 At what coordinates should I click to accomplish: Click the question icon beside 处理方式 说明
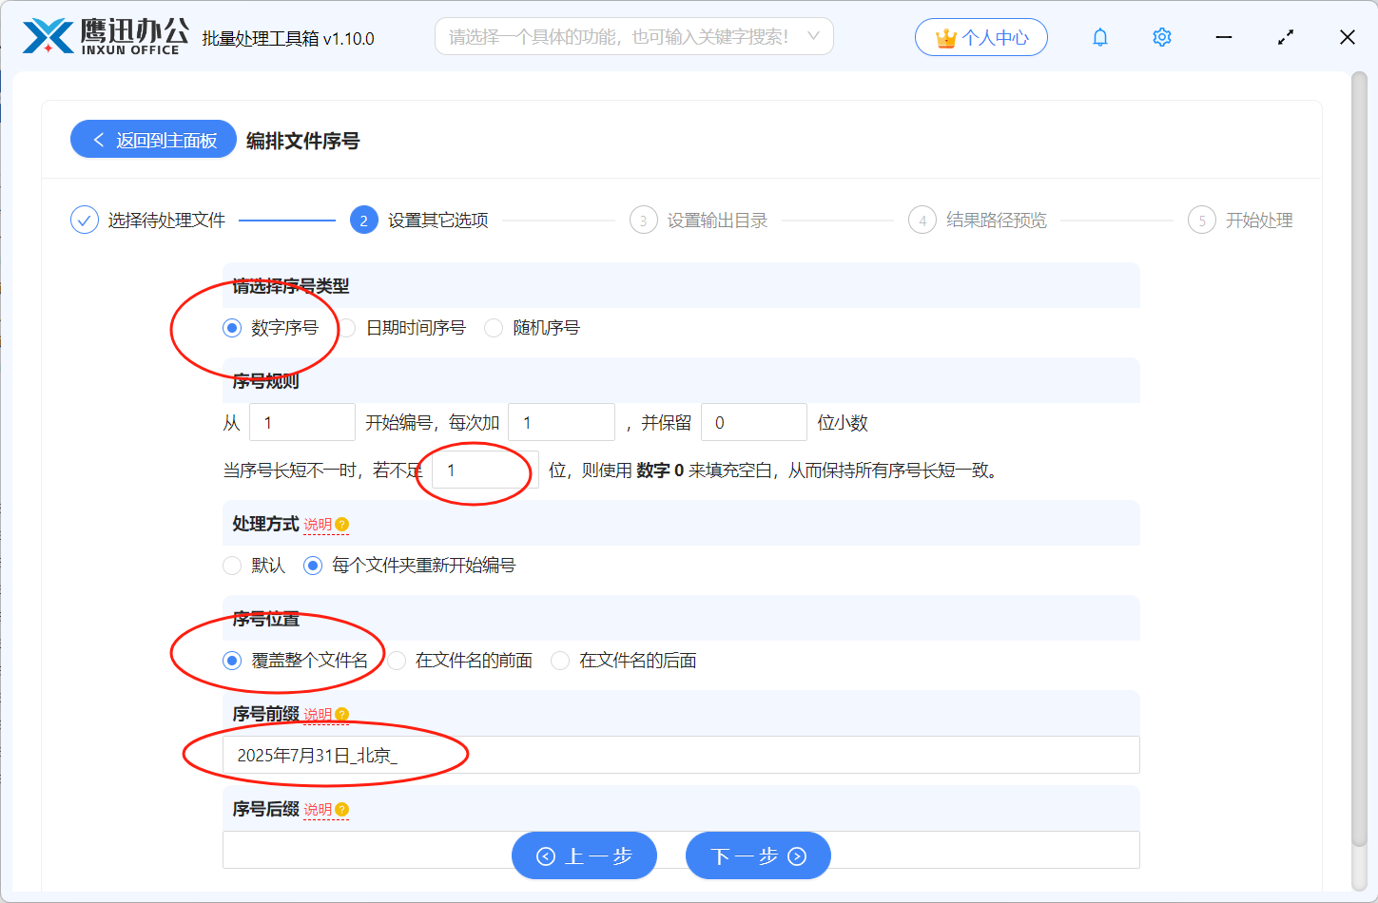342,525
